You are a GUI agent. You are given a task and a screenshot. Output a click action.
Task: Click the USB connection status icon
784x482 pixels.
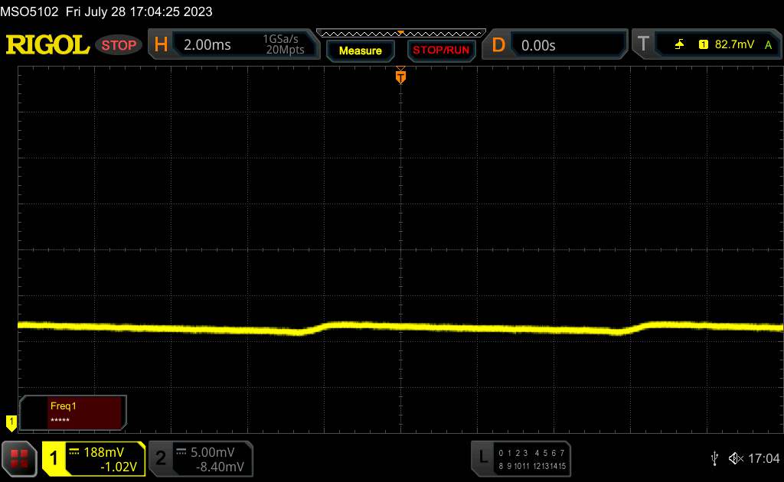click(714, 458)
